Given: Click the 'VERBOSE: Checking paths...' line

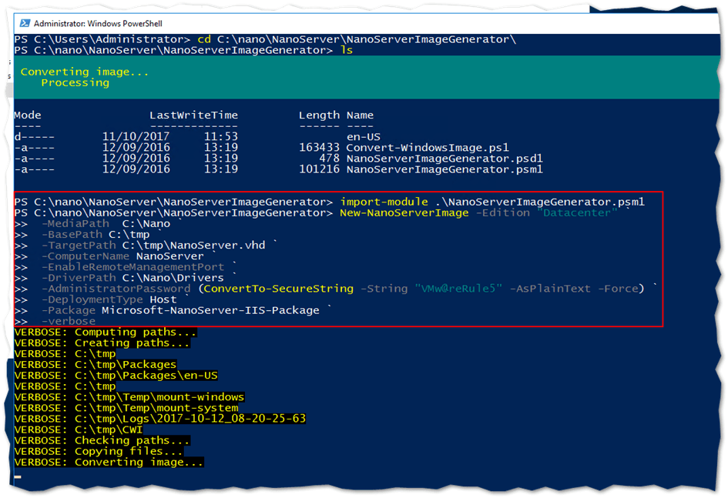Looking at the screenshot, I should coord(102,441).
